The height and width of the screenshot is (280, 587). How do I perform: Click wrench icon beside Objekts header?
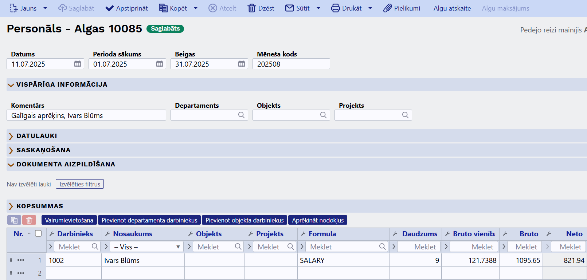point(191,234)
